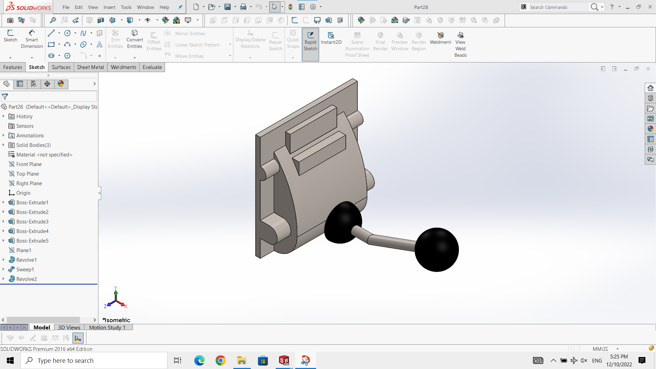This screenshot has height=369, width=656.
Task: Toggle Rapid Sketch mode
Action: click(310, 44)
